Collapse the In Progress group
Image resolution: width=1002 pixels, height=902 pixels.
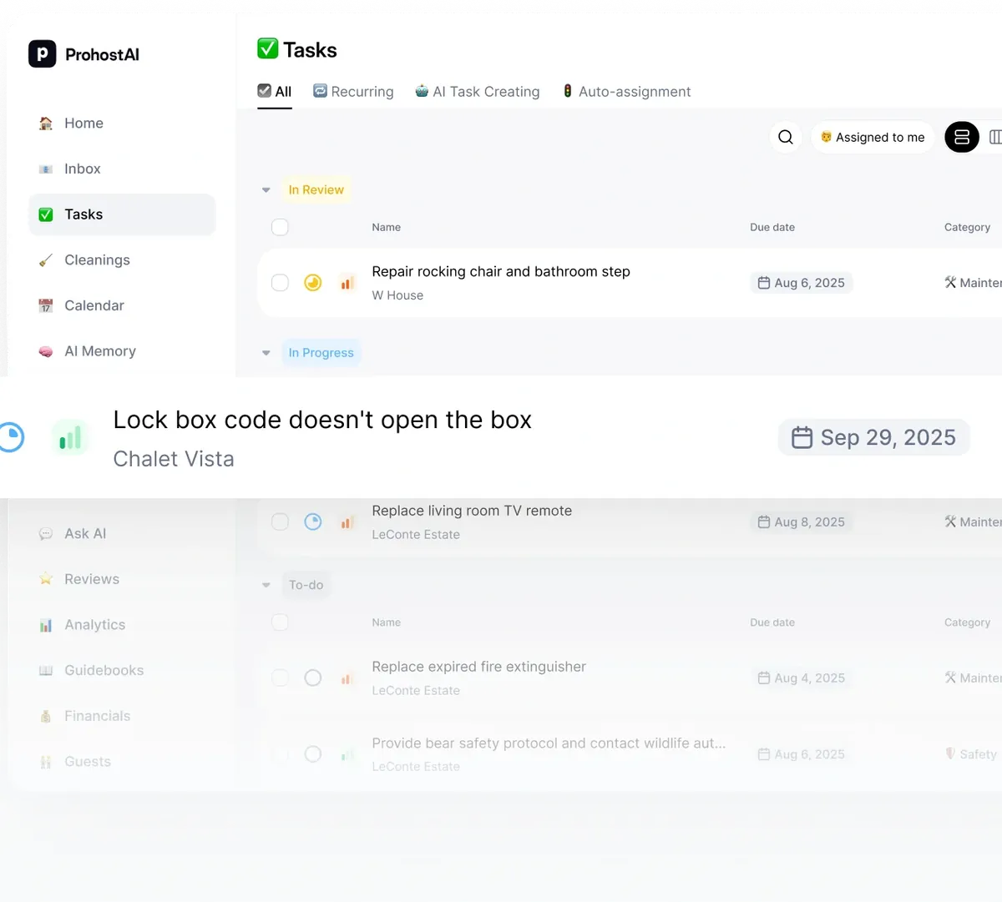(x=266, y=353)
